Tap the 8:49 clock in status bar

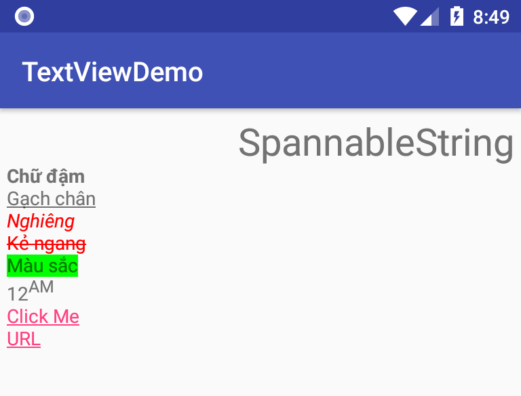(491, 17)
